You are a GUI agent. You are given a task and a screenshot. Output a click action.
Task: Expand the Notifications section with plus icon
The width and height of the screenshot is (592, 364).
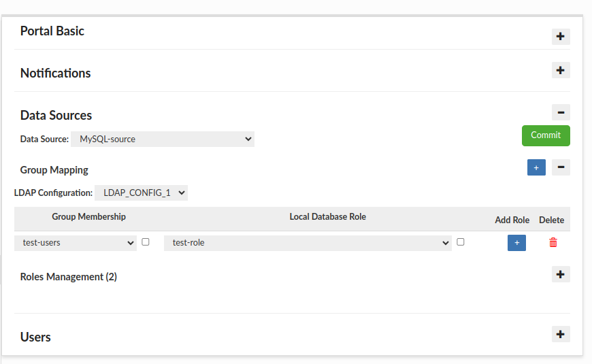[560, 70]
